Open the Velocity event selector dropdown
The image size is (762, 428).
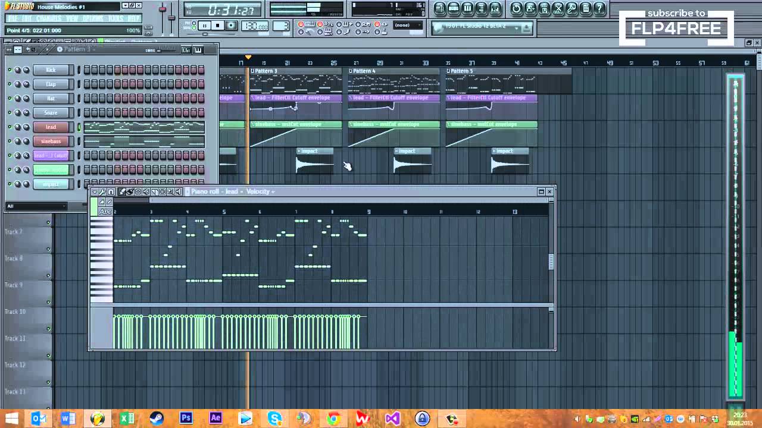click(x=260, y=191)
